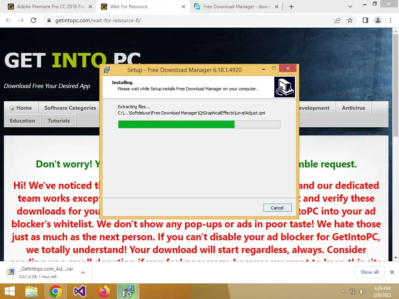Select the setup installer taskbar icon
This screenshot has width=399, height=299.
click(128, 291)
